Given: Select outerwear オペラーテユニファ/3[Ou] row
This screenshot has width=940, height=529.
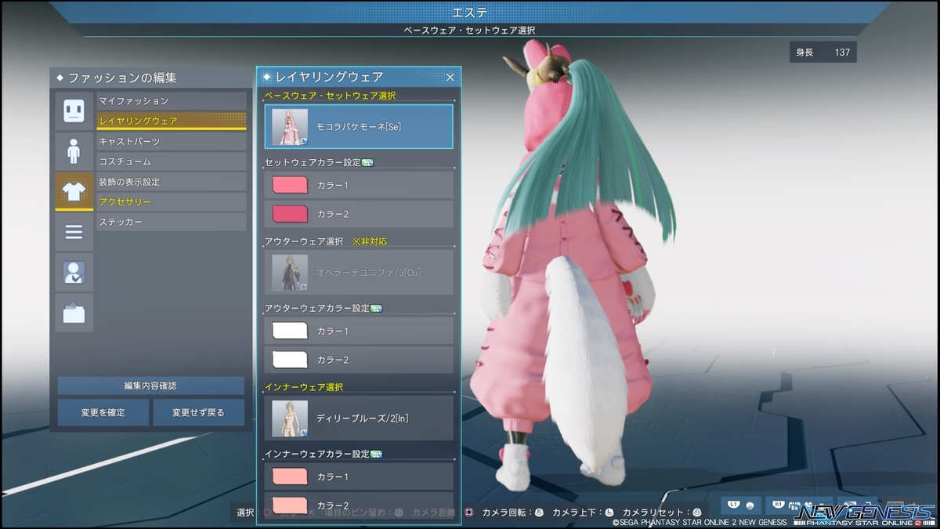Looking at the screenshot, I should (359, 272).
